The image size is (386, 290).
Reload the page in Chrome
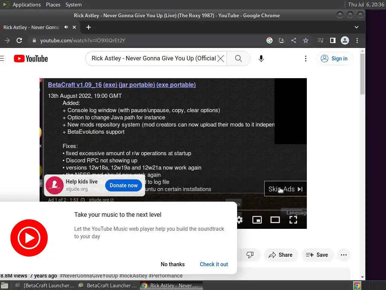click(x=19, y=40)
